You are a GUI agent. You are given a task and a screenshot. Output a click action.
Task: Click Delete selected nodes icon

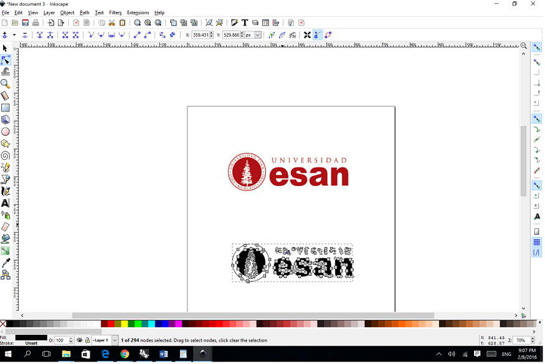pyautogui.click(x=25, y=35)
